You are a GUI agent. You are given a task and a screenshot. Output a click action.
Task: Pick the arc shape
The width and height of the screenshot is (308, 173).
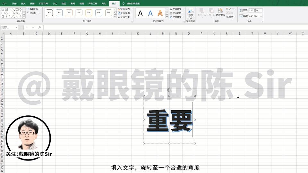(x=10, y=16)
